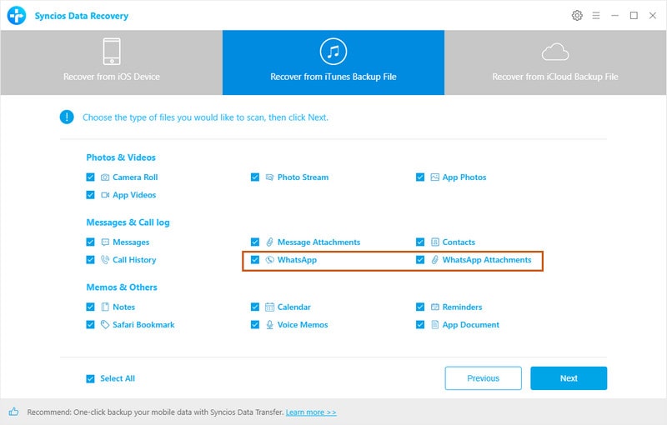The width and height of the screenshot is (667, 425).
Task: Open the hamburger menu icon in title bar
Action: [x=596, y=16]
